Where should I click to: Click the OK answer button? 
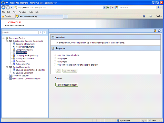click(58, 71)
